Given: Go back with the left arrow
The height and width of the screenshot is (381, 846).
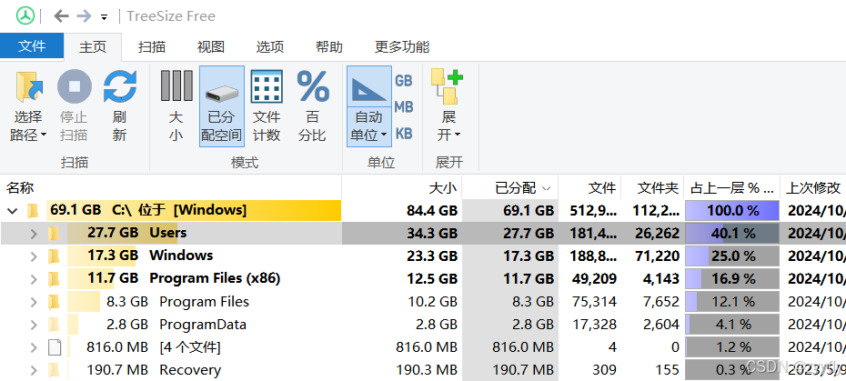Looking at the screenshot, I should point(62,16).
